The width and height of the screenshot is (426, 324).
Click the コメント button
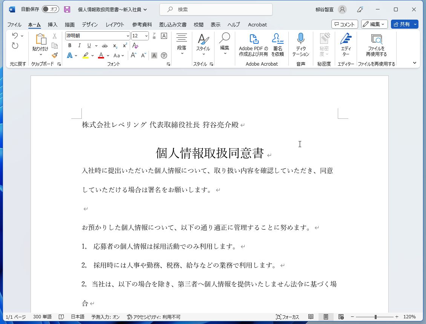(344, 24)
